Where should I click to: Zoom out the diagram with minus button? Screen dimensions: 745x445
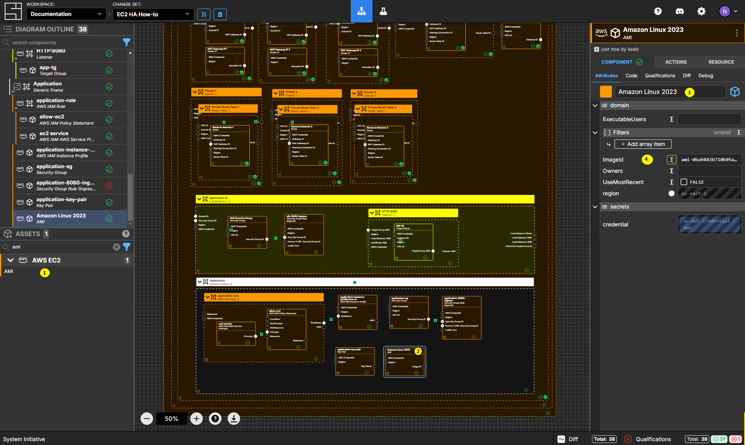click(x=147, y=419)
